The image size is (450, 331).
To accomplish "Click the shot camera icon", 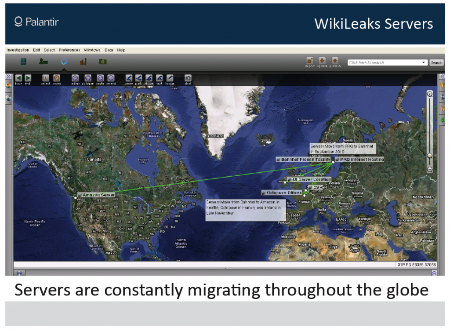I will [x=188, y=78].
